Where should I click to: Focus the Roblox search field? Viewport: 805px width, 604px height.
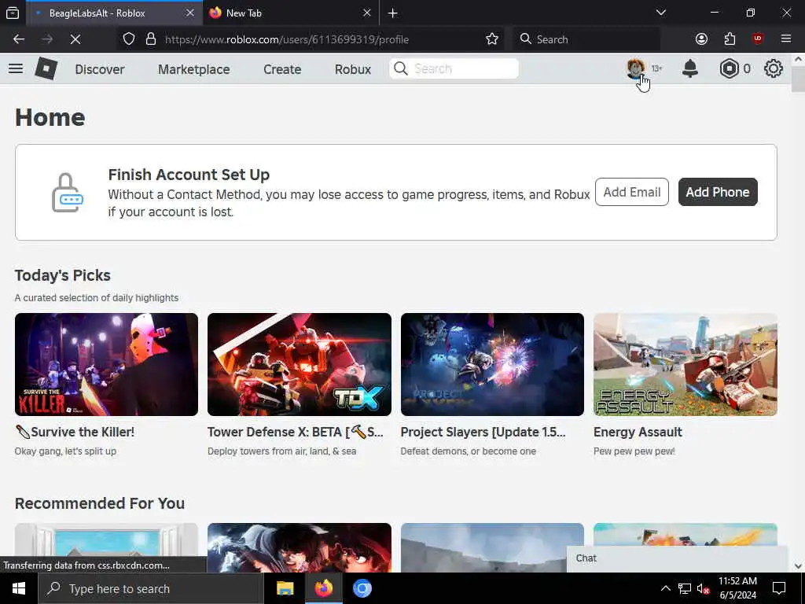454,69
